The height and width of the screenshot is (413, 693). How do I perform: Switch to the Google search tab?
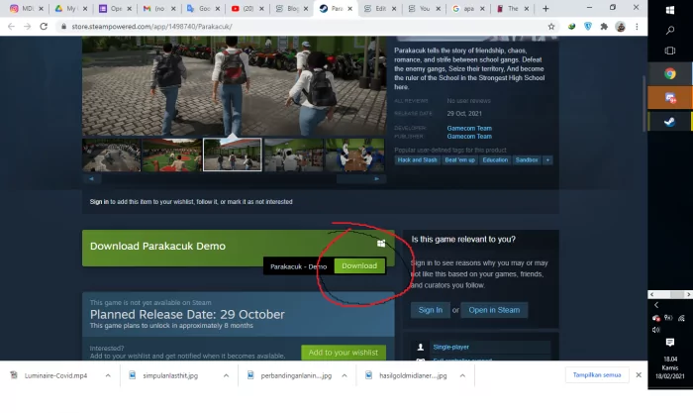(468, 8)
